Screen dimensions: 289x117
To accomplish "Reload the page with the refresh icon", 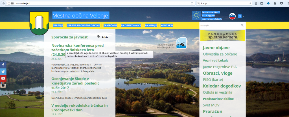I will pyautogui.click(x=192, y=3).
